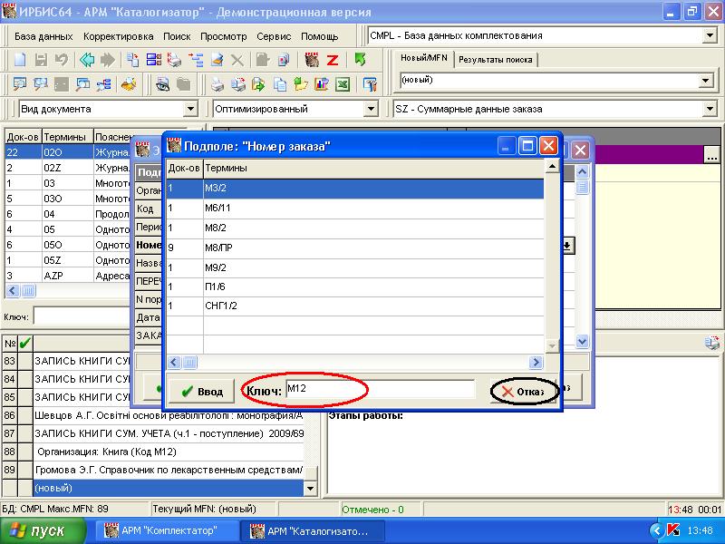Click the green left double-arrow icon
The image size is (725, 544).
pos(87,60)
